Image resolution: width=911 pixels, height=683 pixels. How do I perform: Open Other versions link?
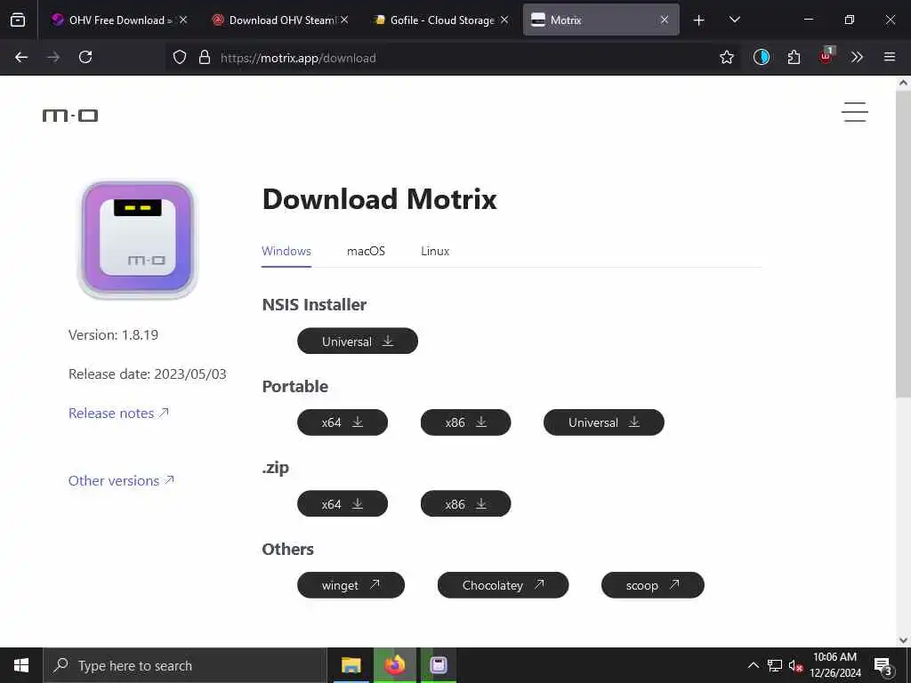click(x=121, y=480)
